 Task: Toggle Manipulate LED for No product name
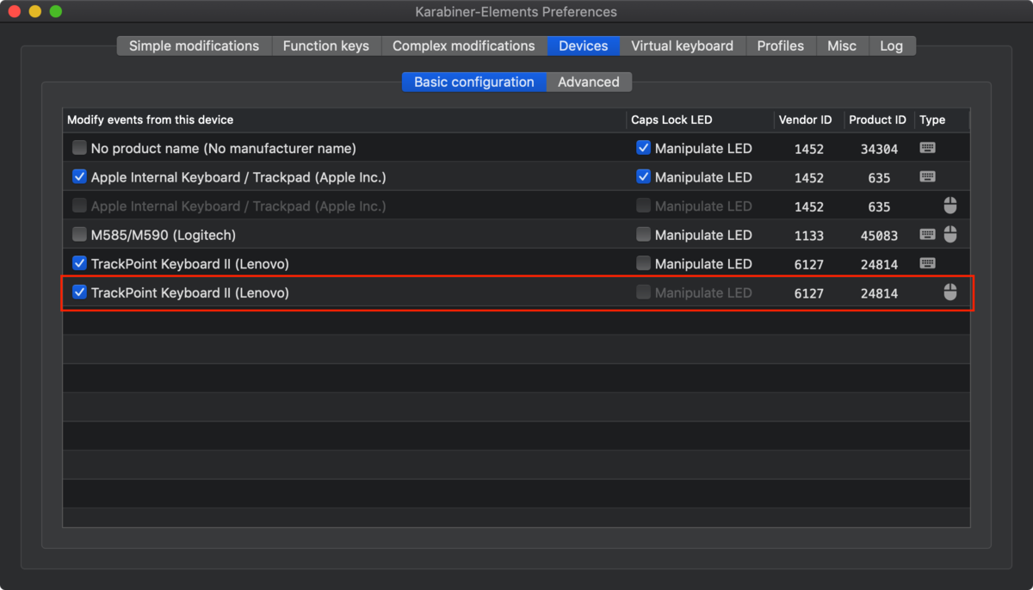click(x=643, y=148)
